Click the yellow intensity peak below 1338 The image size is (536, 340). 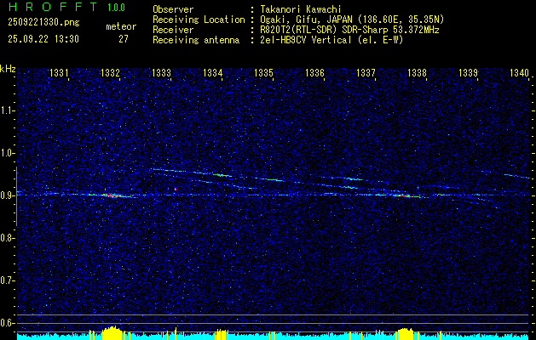point(405,334)
